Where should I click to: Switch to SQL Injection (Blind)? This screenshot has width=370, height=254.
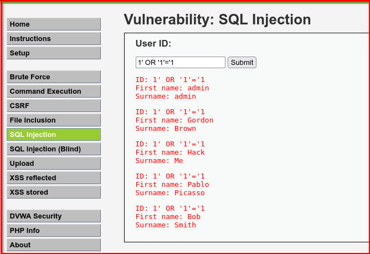click(54, 149)
